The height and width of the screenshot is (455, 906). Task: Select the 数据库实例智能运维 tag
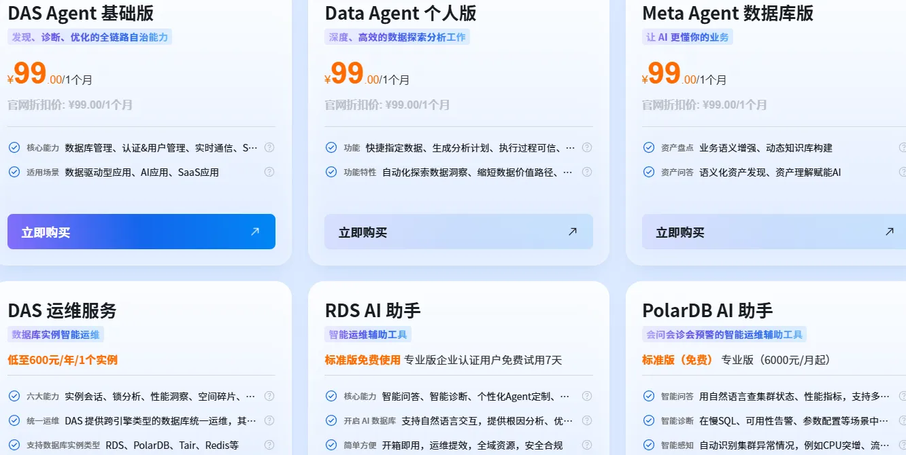(x=56, y=334)
